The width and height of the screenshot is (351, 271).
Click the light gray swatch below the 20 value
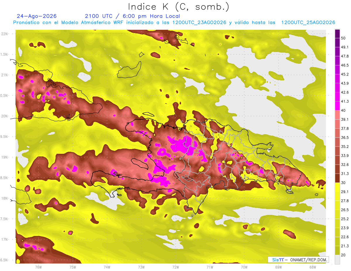pos(337,259)
